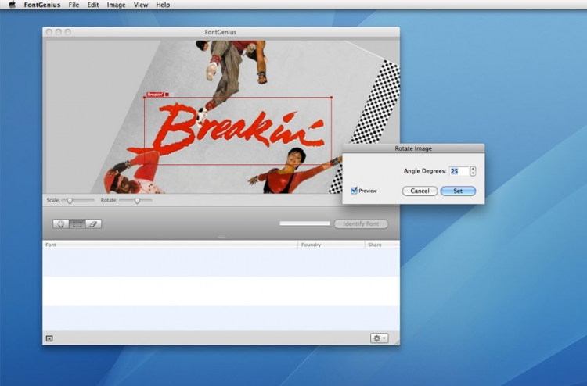Sort by the Foundry column header
The width and height of the screenshot is (587, 386).
coord(331,245)
